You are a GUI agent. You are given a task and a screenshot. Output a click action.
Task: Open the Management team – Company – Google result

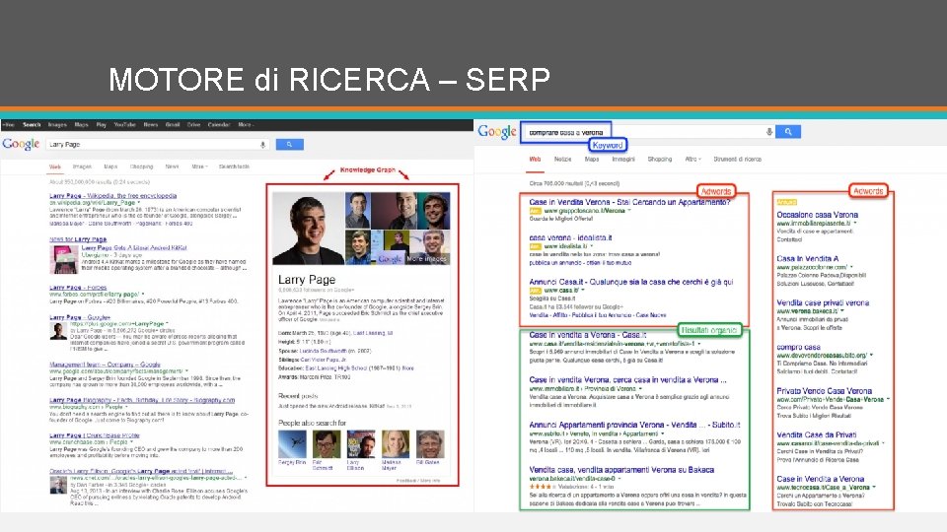(106, 365)
